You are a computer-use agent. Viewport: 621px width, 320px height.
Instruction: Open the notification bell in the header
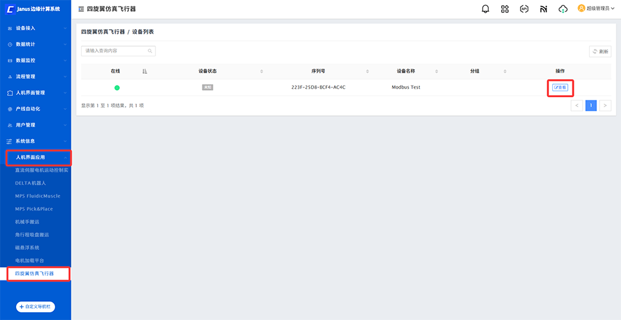click(486, 8)
